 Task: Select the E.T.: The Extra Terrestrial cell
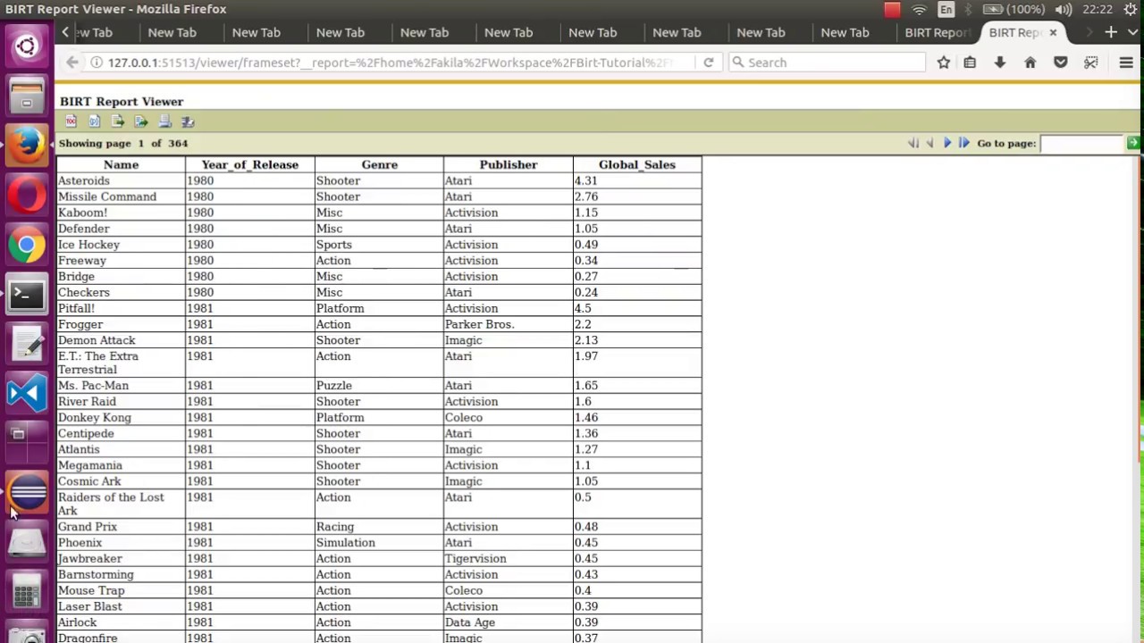(121, 363)
